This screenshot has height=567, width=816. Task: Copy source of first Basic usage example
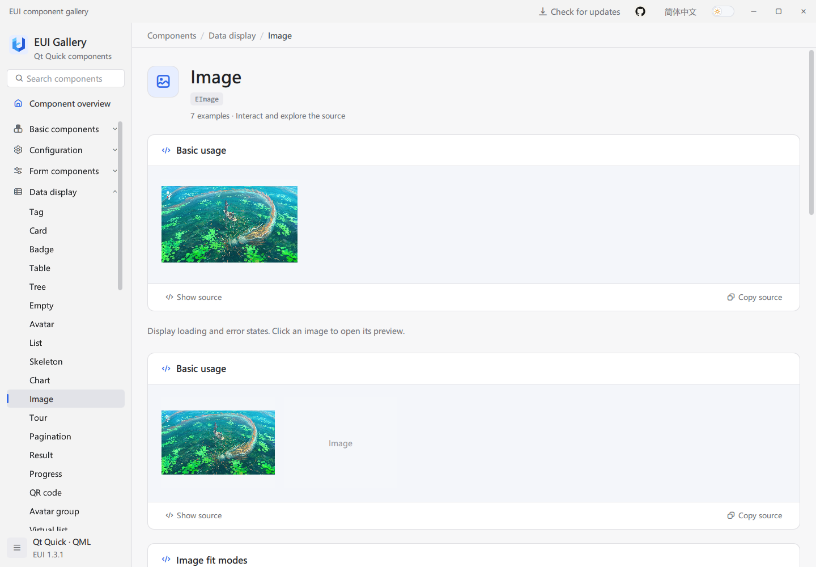point(755,297)
